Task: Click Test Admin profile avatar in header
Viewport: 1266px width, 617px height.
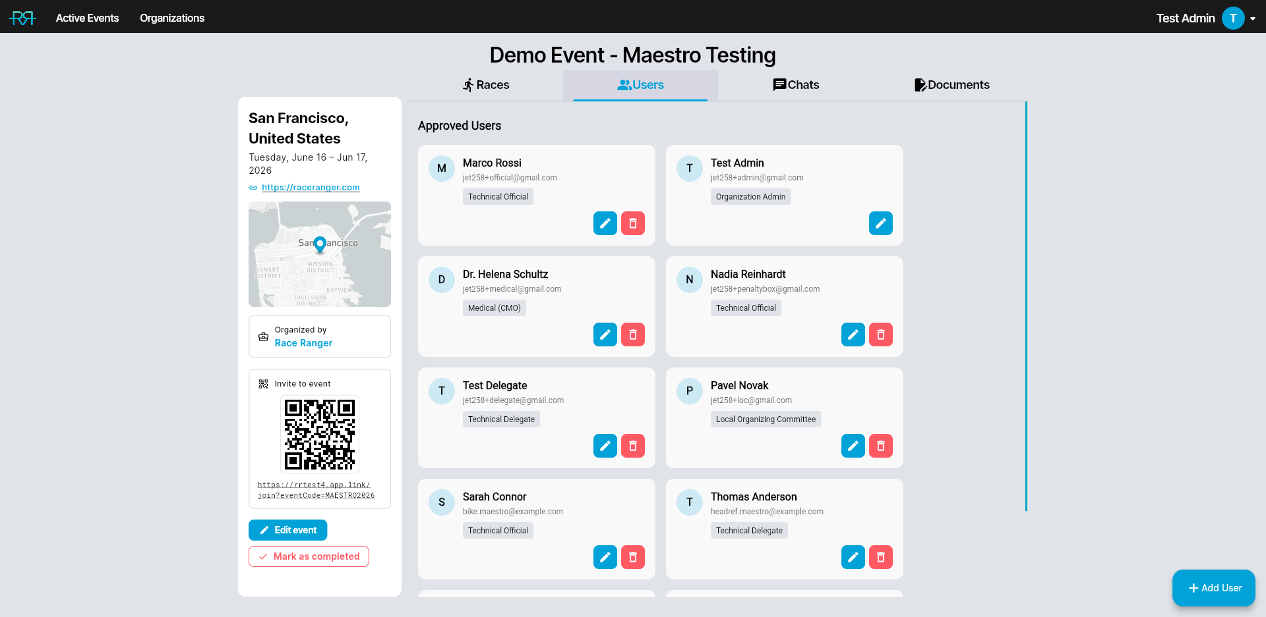Action: pyautogui.click(x=1233, y=18)
